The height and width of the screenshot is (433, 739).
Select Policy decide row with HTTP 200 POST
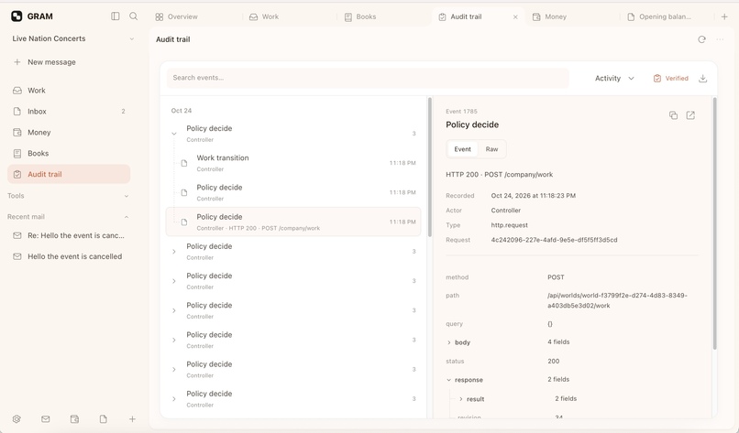(293, 222)
